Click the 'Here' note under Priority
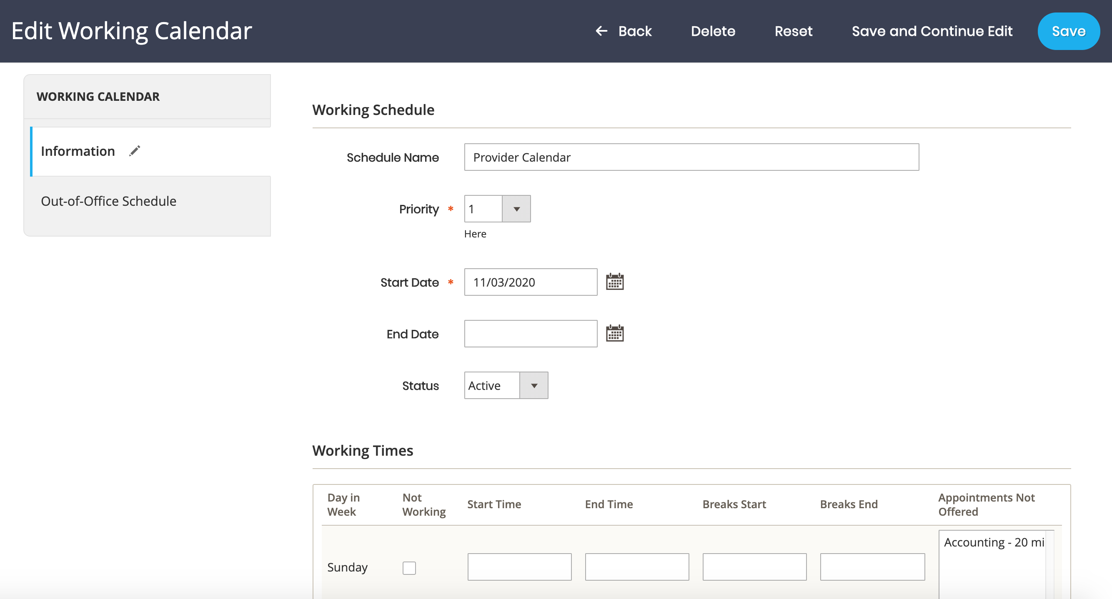The image size is (1112, 599). [x=475, y=234]
